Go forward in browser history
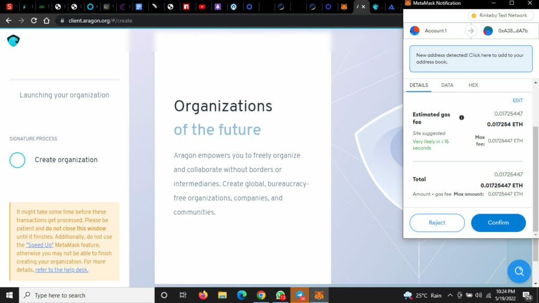The height and width of the screenshot is (303, 539). (x=21, y=21)
